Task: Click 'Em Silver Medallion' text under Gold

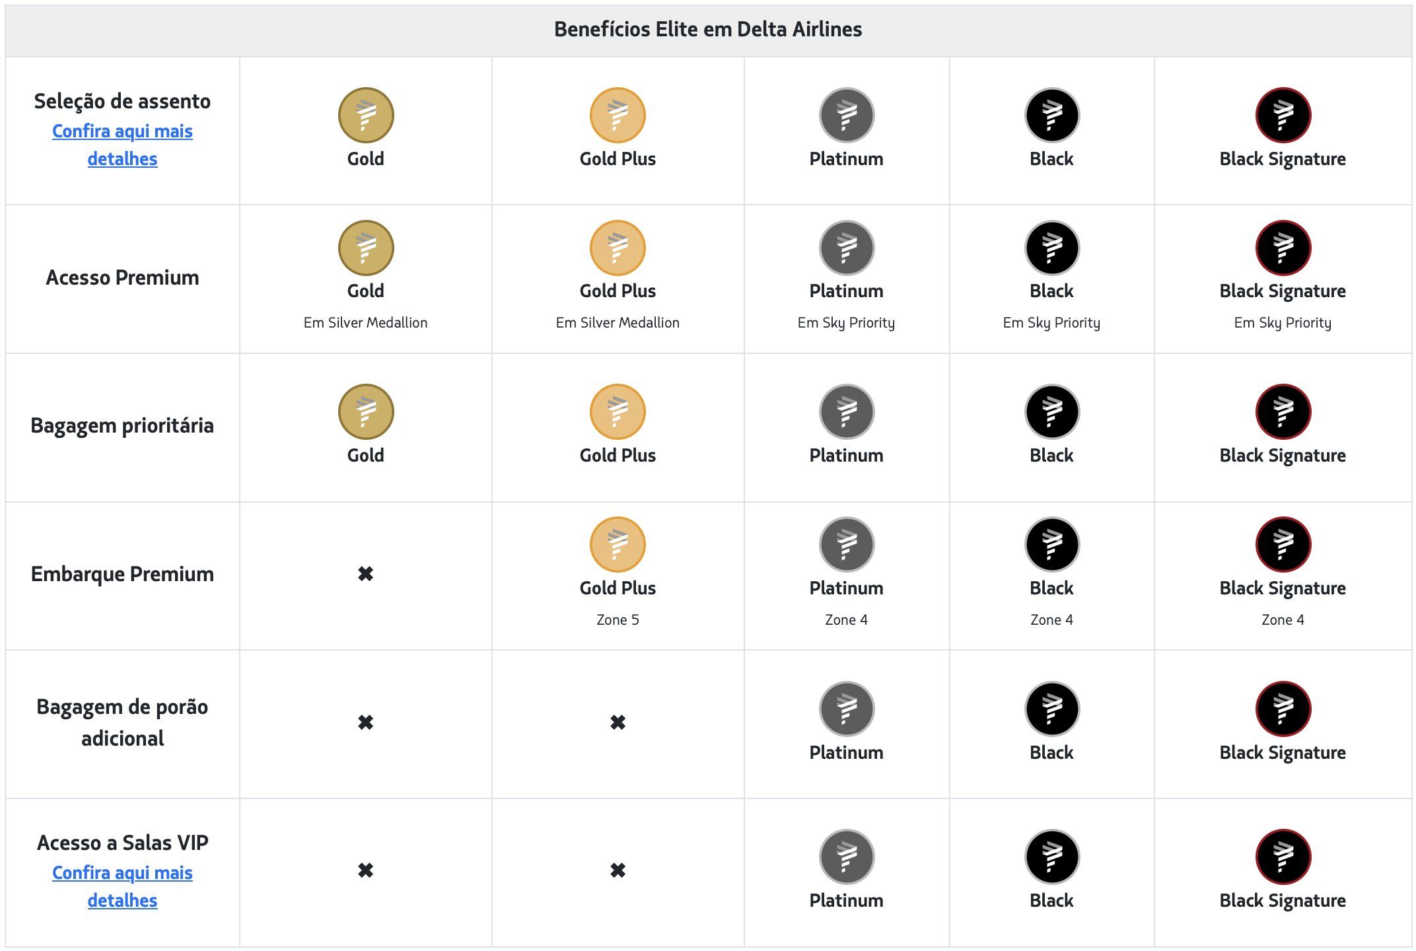Action: [x=366, y=323]
